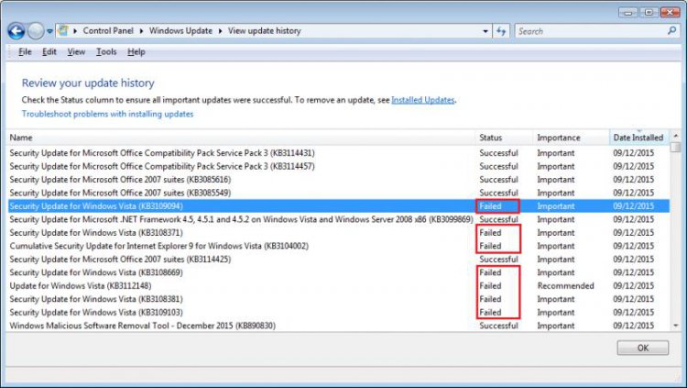Sort by the Status column header
This screenshot has height=388, width=687.
pos(504,138)
